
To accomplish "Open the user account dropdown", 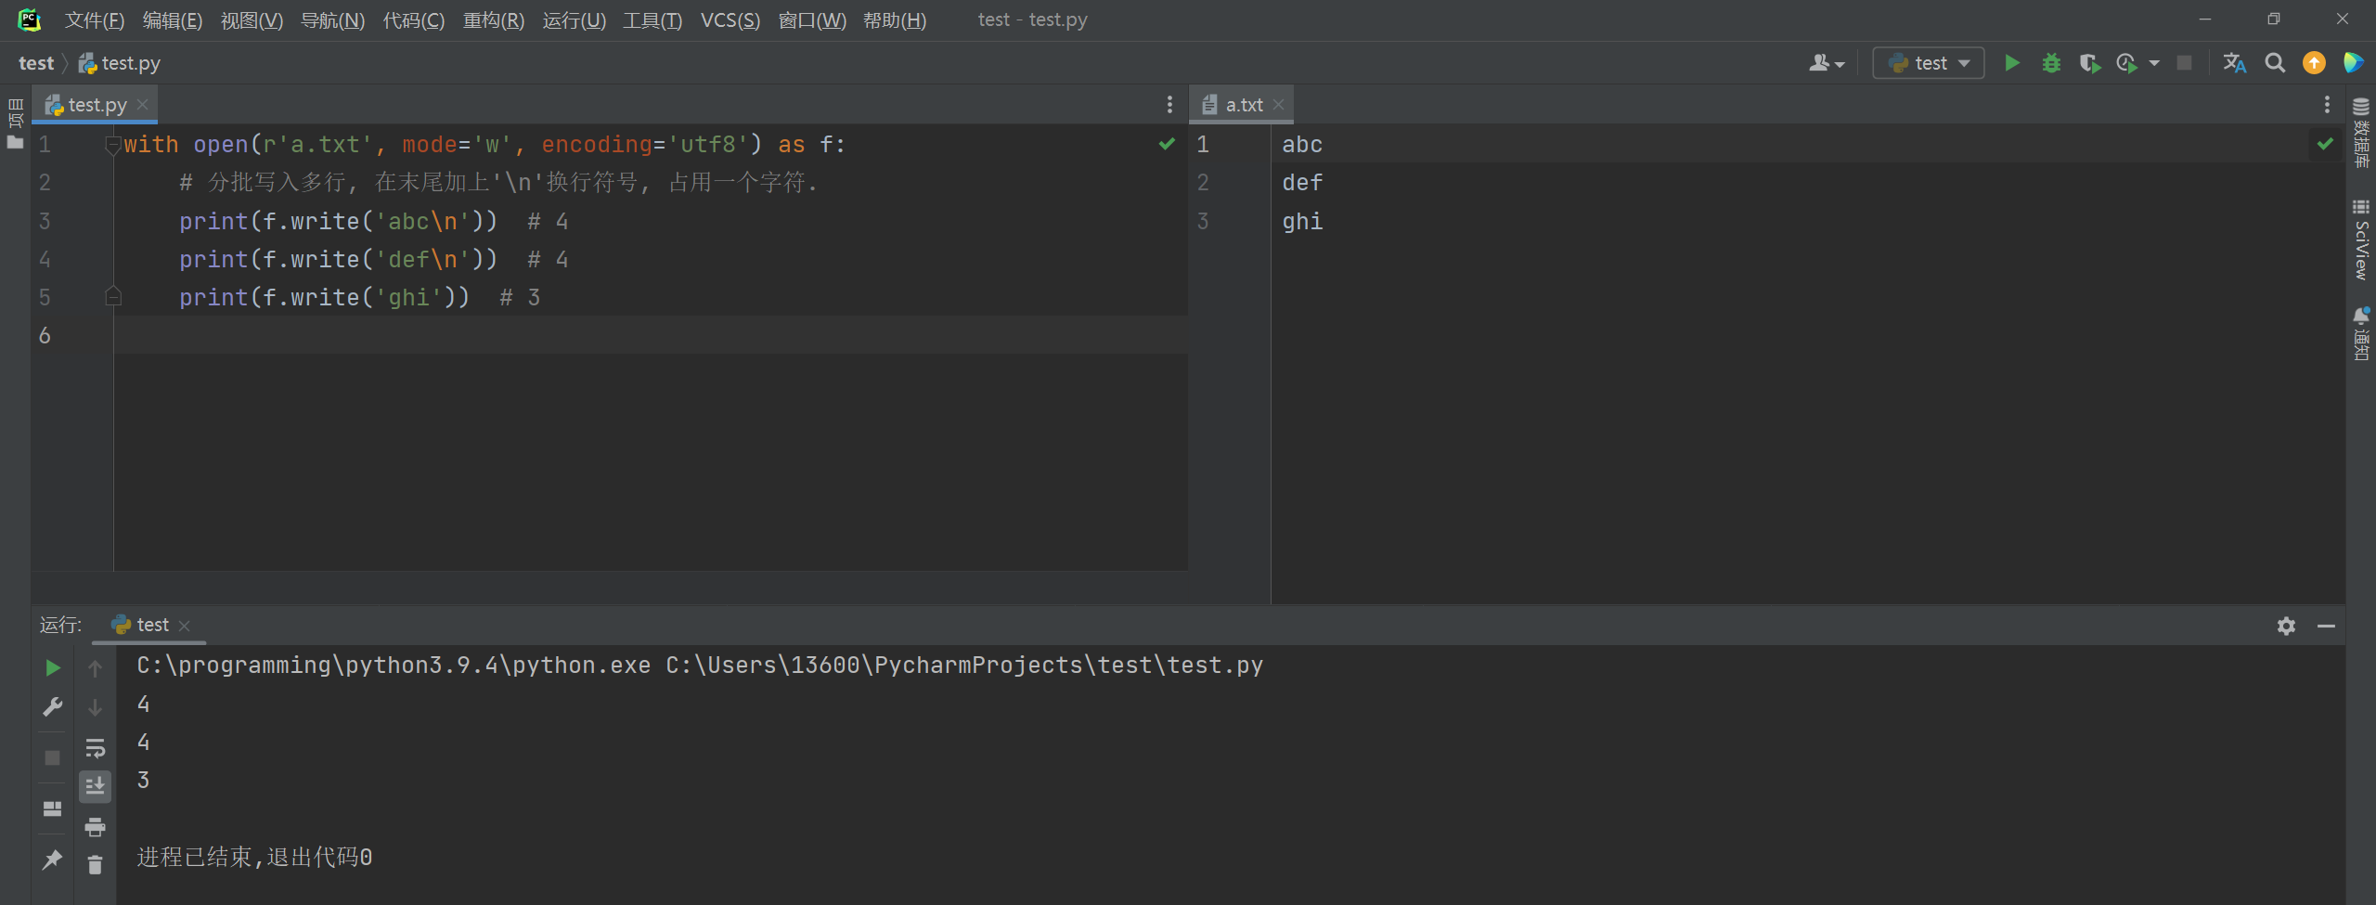I will click(x=1826, y=63).
